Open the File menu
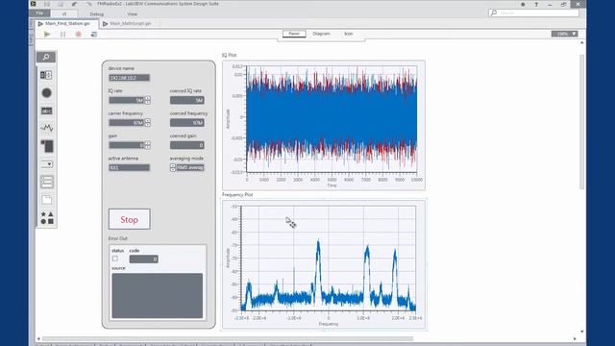Viewport: 615px width, 346px height. point(39,13)
